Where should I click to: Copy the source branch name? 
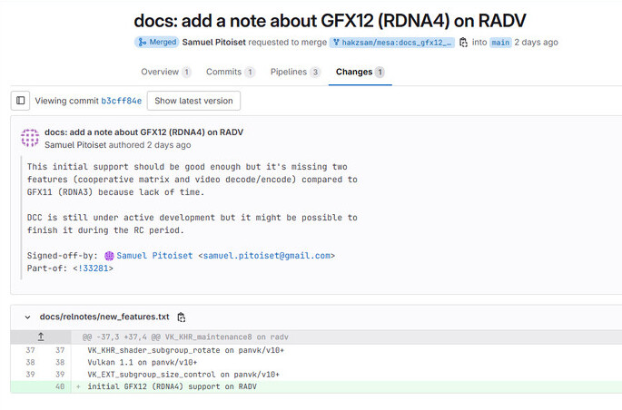[463, 42]
